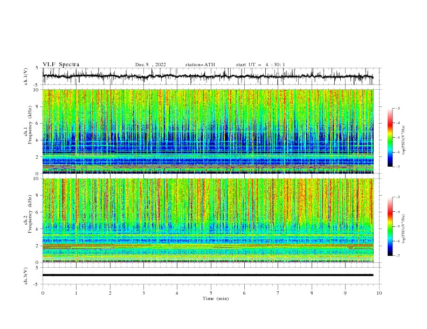Click the ch.1 colorbar "log(PSD)(V²/Hz)" label
427x329 pixels.
click(403, 140)
